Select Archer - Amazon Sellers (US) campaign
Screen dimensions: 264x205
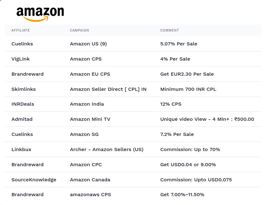click(x=106, y=149)
